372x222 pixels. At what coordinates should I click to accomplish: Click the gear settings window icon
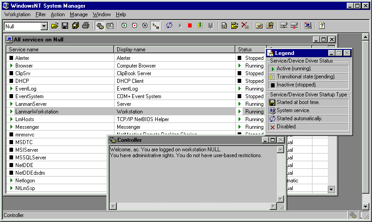270,26
